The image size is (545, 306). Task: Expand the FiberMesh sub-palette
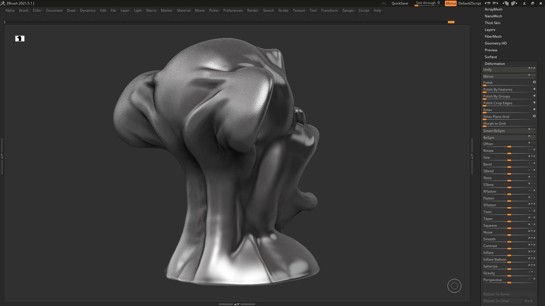pyautogui.click(x=493, y=37)
